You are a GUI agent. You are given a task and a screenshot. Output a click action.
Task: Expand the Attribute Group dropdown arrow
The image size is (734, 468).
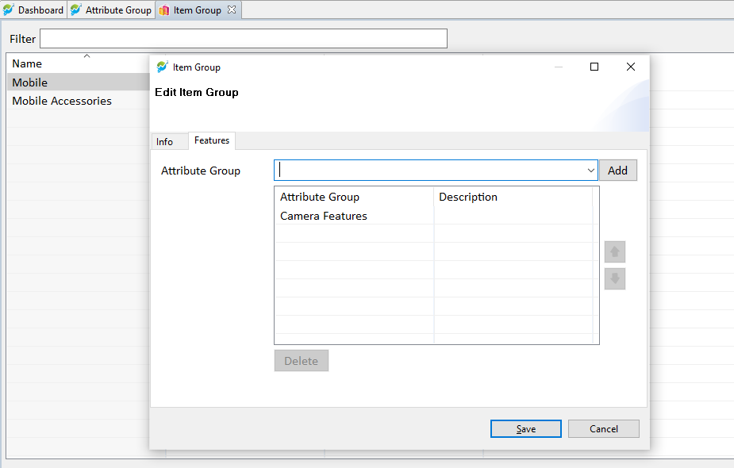[x=590, y=171]
